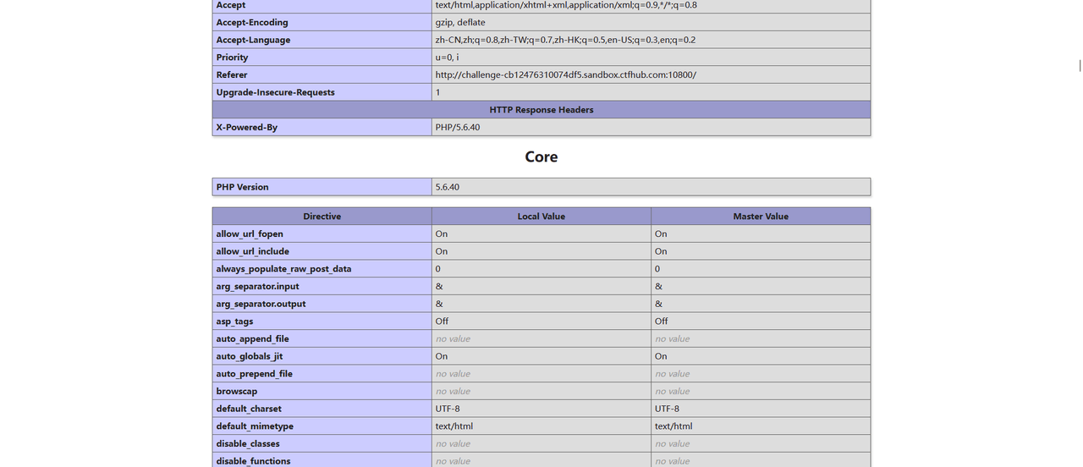The width and height of the screenshot is (1083, 467).
Task: Click the PHP Version label
Action: pyautogui.click(x=242, y=187)
